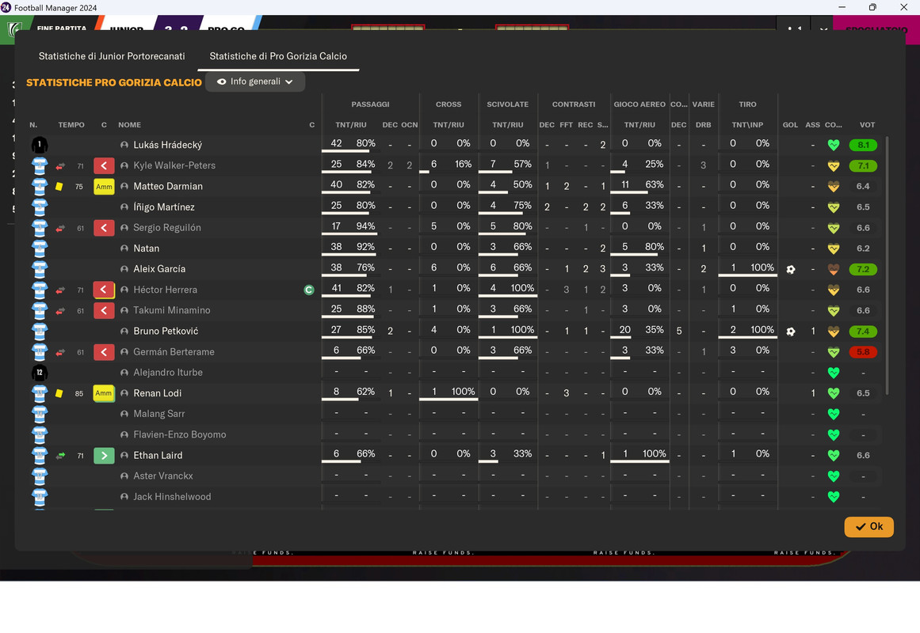Click goal ball icon in Aleix García row

pyautogui.click(x=790, y=270)
